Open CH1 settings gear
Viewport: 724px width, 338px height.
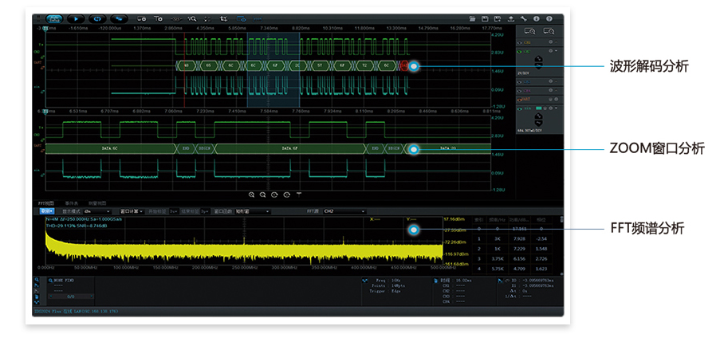pyautogui.click(x=550, y=42)
